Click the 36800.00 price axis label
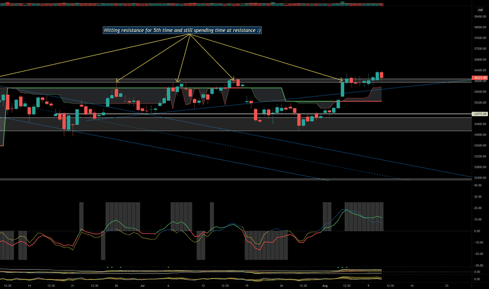Viewport: 489px width, 289px height. (480, 60)
